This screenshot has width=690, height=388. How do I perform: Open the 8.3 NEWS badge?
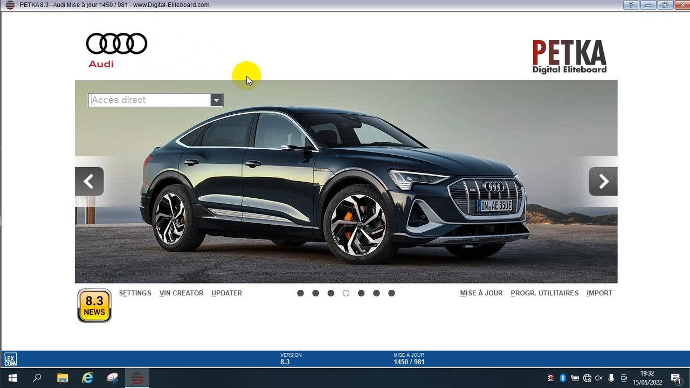point(94,306)
